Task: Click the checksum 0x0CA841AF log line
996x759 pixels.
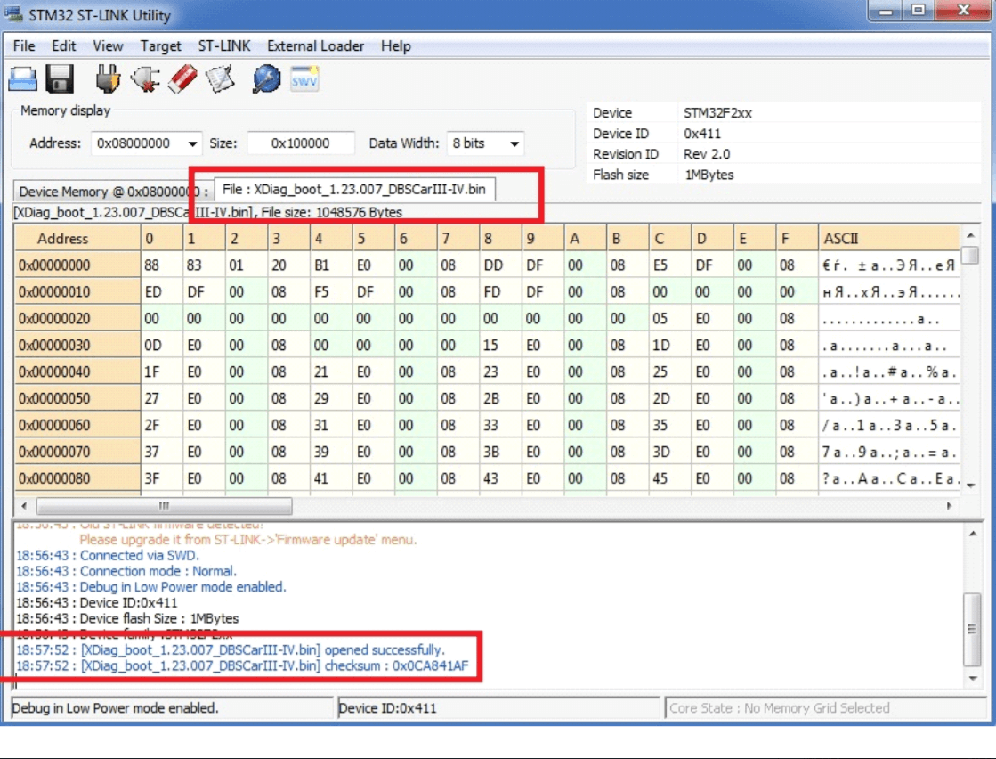Action: pyautogui.click(x=242, y=666)
